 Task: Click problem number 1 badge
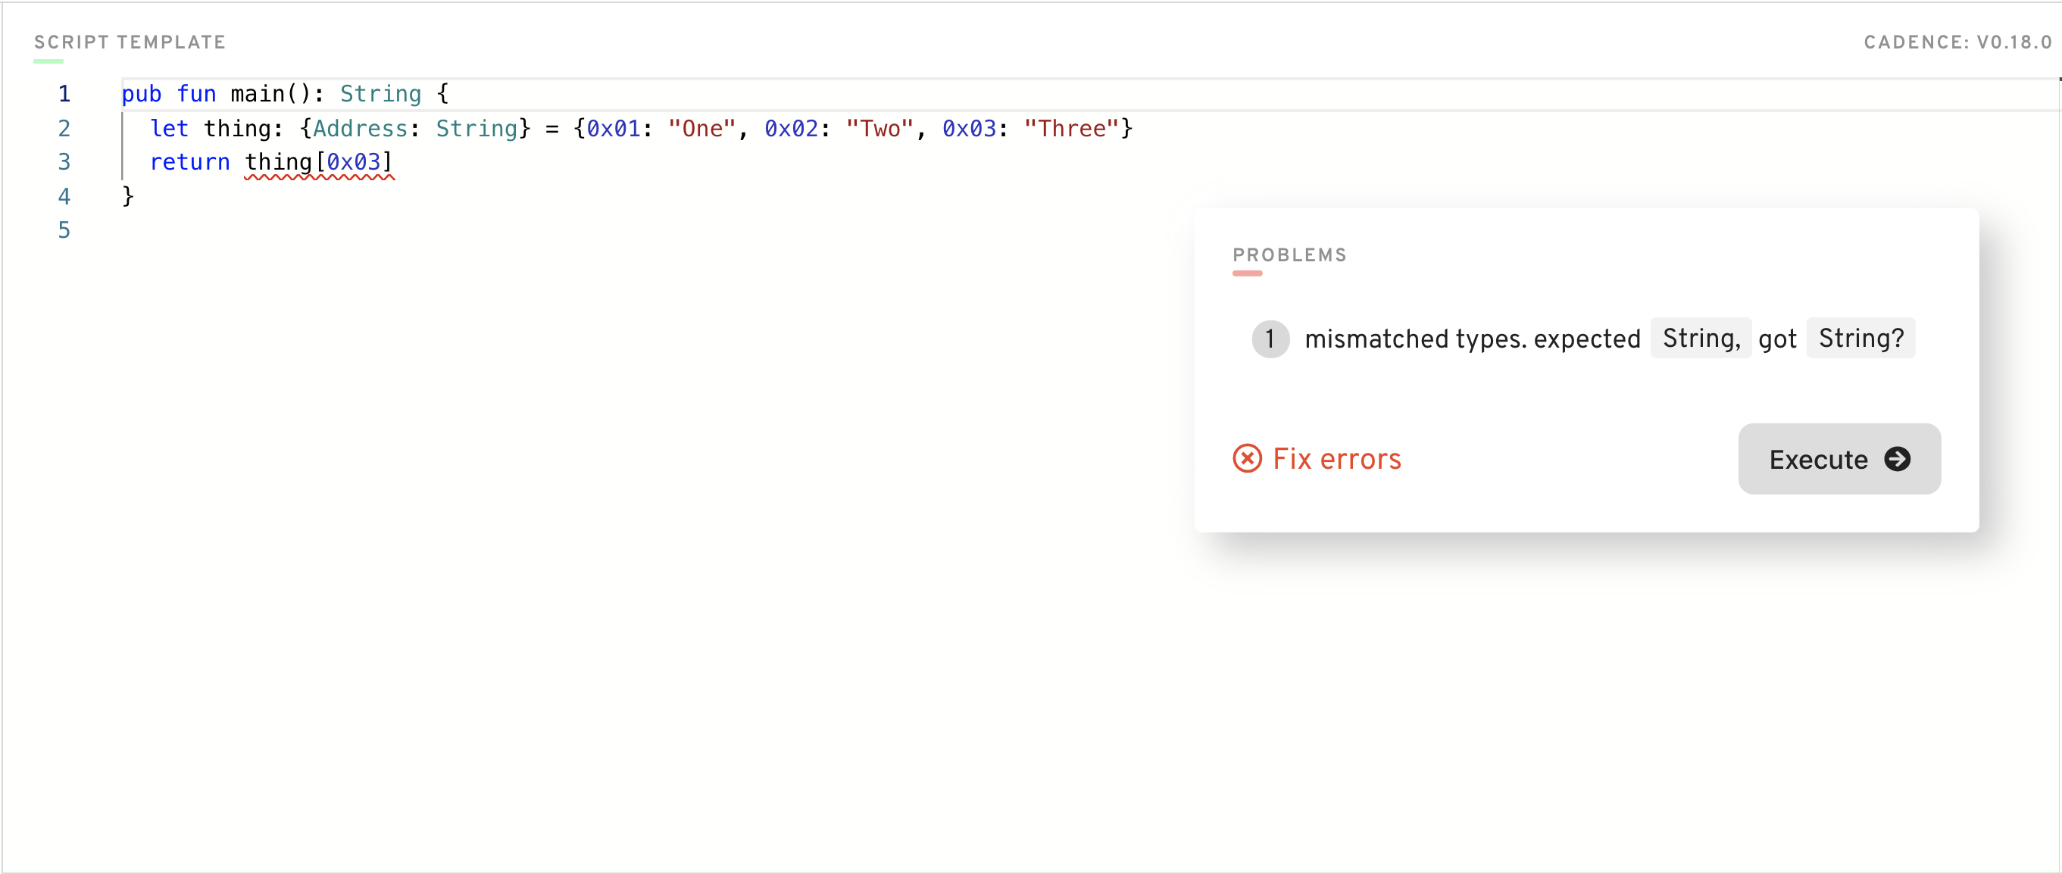1270,339
